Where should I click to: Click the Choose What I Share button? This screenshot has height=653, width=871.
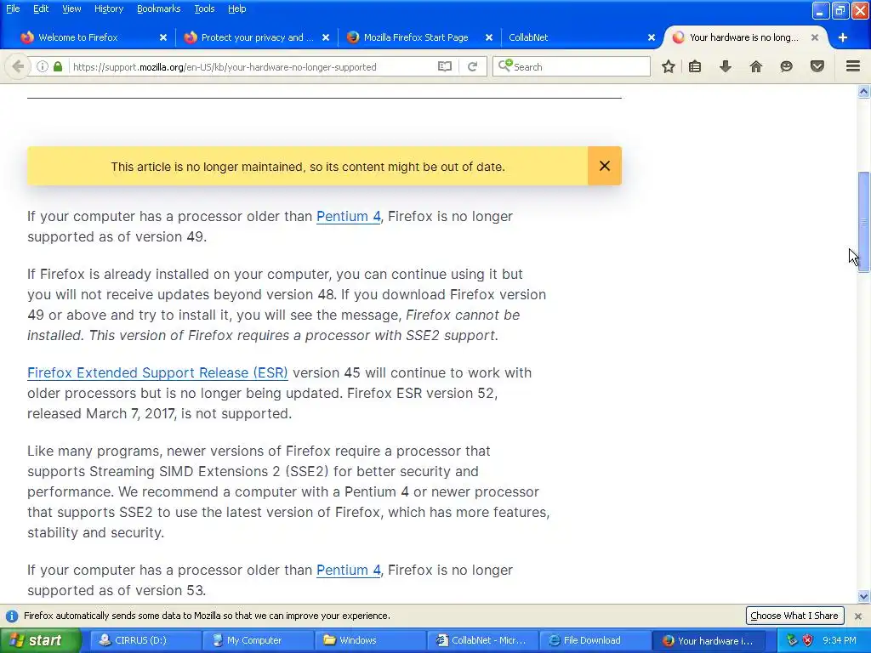[794, 616]
